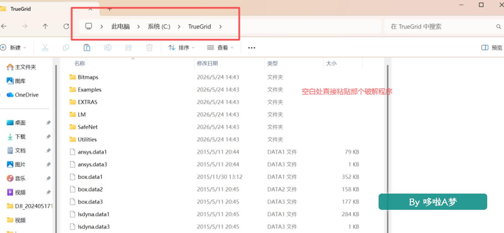
Task: Click the box.data2 file icon
Action: click(73, 189)
